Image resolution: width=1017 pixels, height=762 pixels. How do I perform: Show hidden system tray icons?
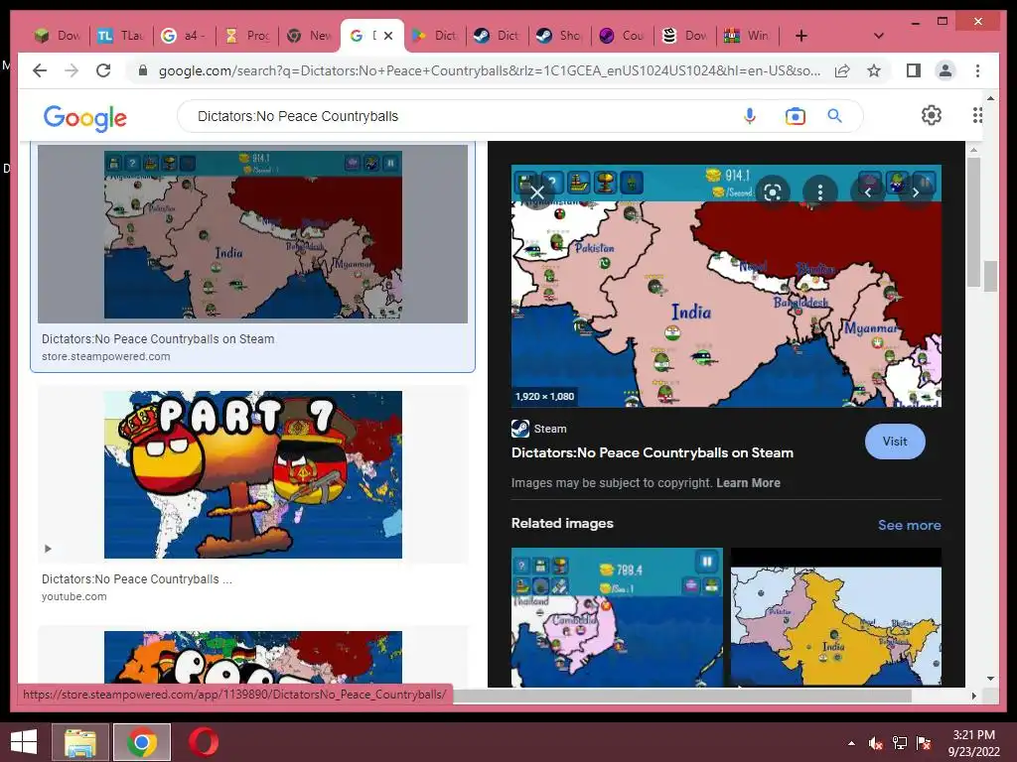click(x=851, y=743)
